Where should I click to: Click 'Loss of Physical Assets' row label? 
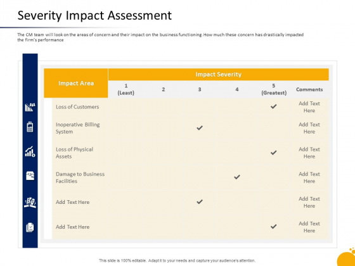[x=75, y=153]
